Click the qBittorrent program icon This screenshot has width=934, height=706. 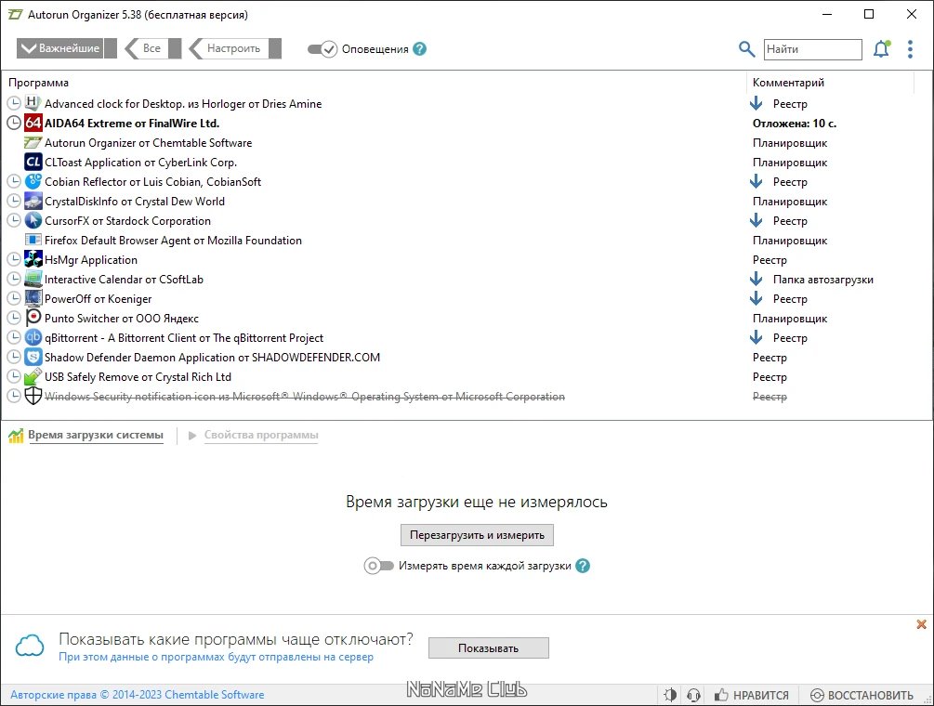coord(33,337)
